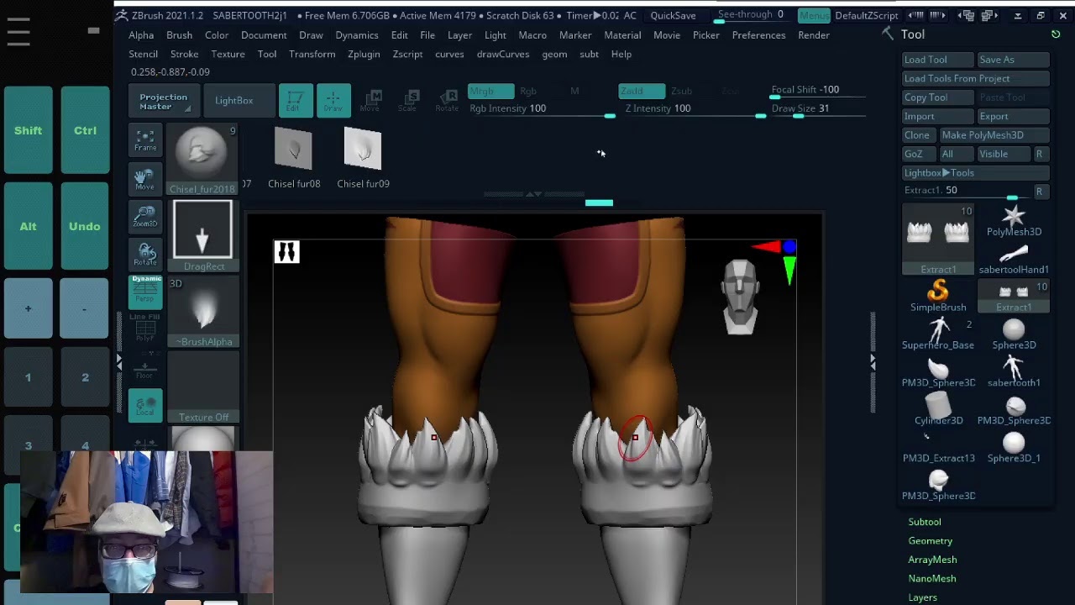
Task: Open the Zplugin menu
Action: [x=364, y=54]
